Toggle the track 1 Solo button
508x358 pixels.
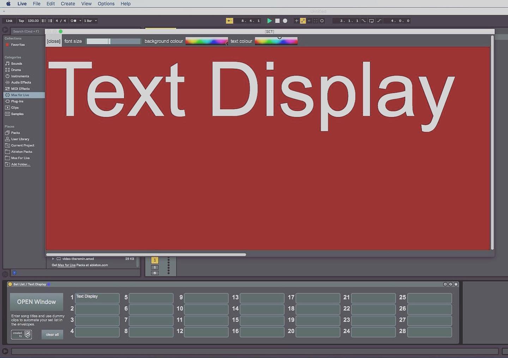click(x=155, y=267)
